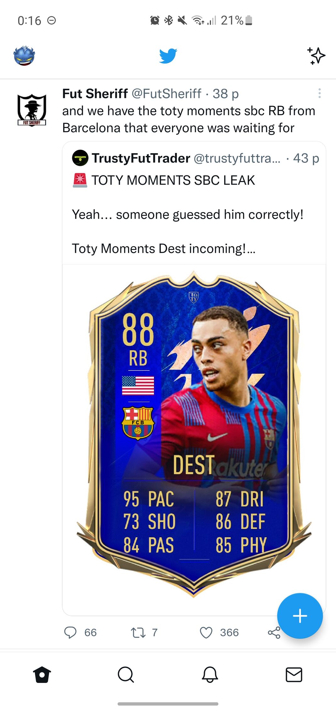Open the Fut Sheriff display name
Screen dimensions: 336x710
(95, 93)
